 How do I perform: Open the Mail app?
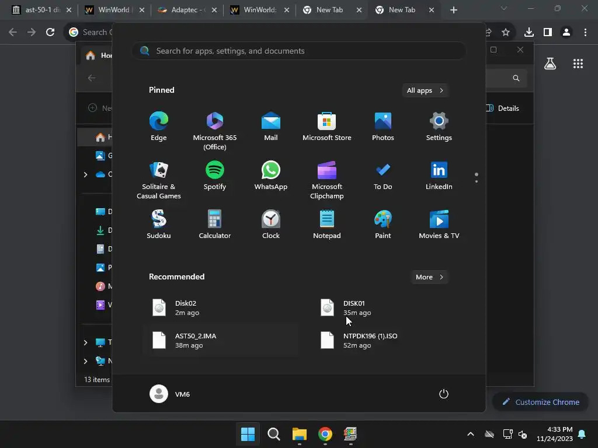(x=271, y=127)
